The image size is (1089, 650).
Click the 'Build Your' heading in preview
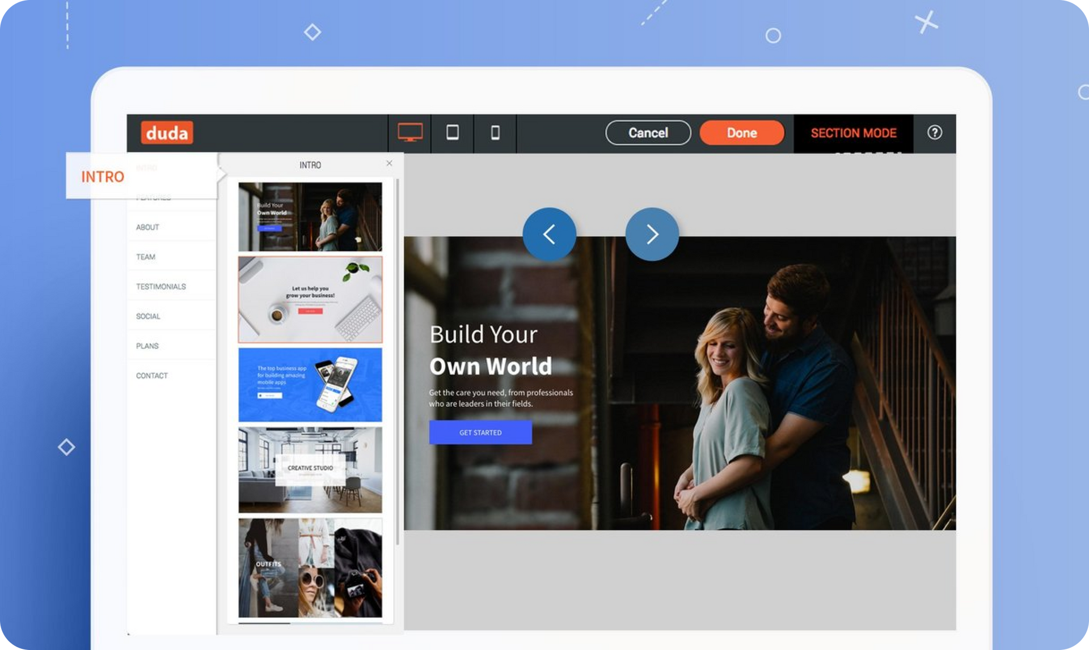pos(483,334)
